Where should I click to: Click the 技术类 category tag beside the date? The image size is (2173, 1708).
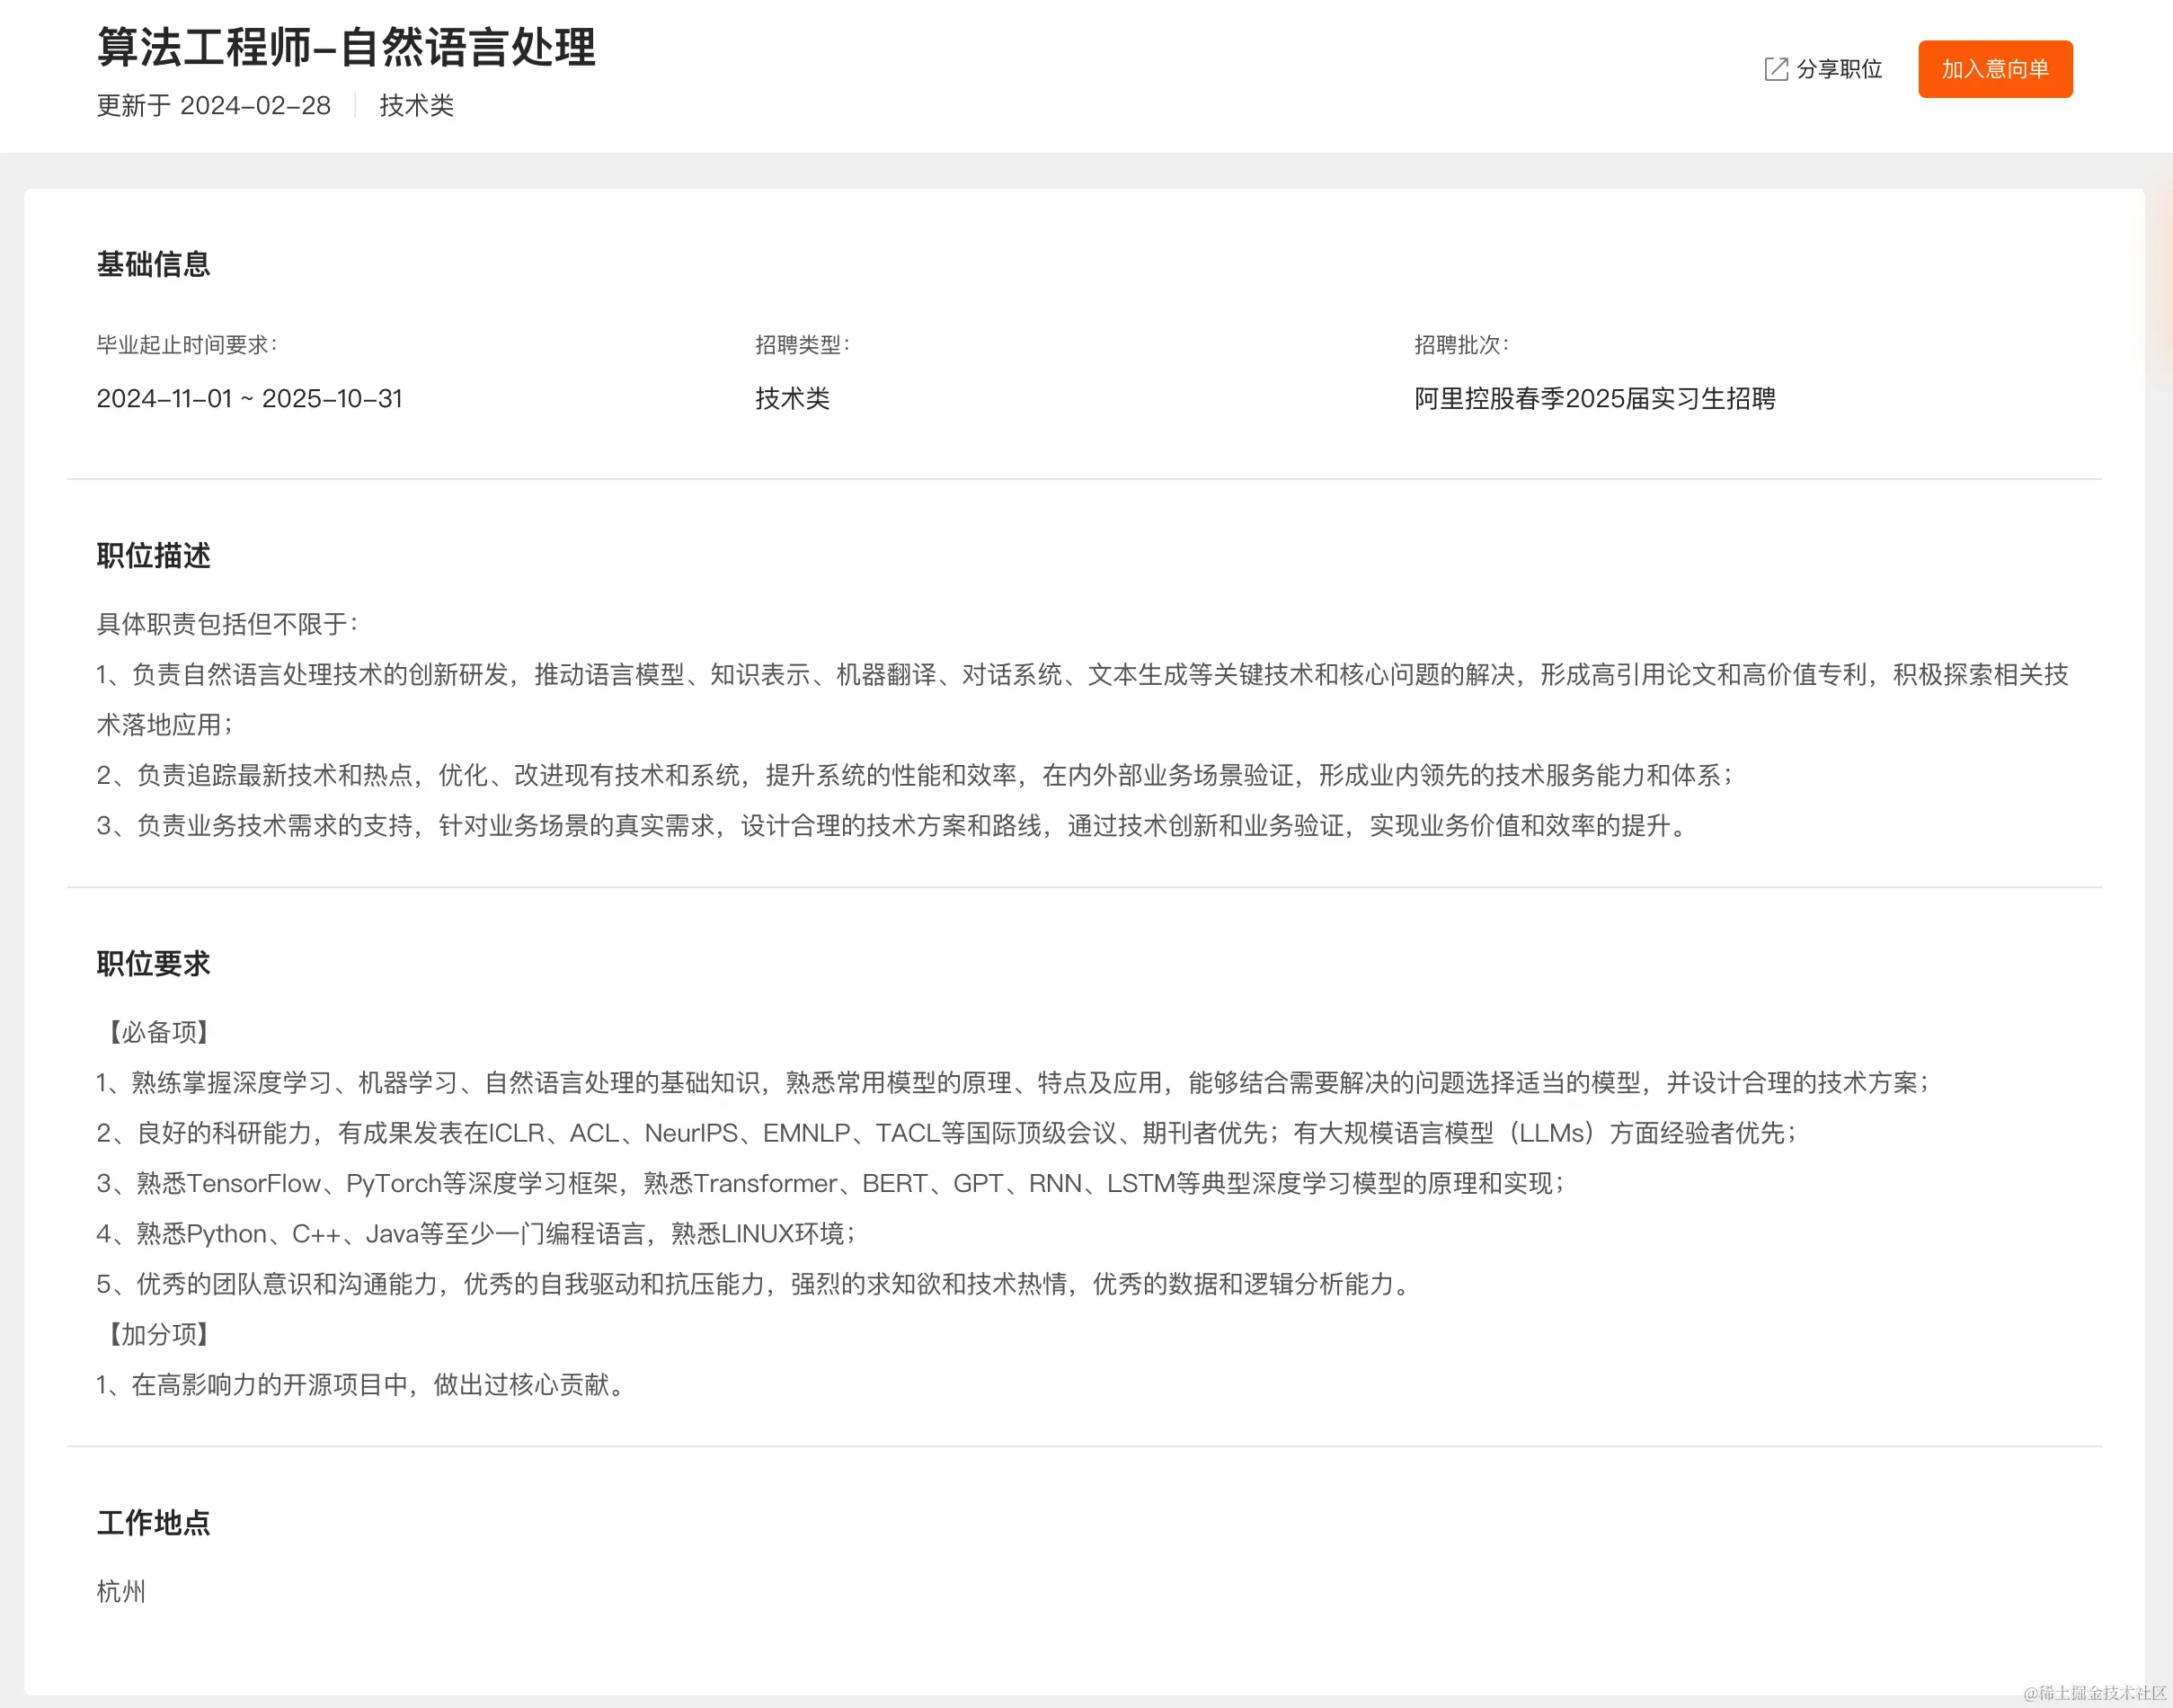pyautogui.click(x=416, y=105)
